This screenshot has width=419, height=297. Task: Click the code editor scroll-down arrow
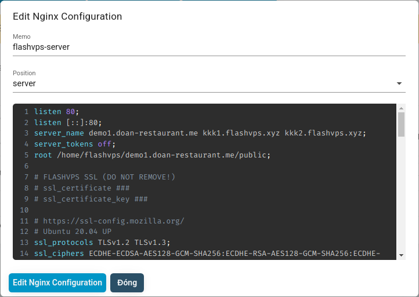[x=401, y=254]
